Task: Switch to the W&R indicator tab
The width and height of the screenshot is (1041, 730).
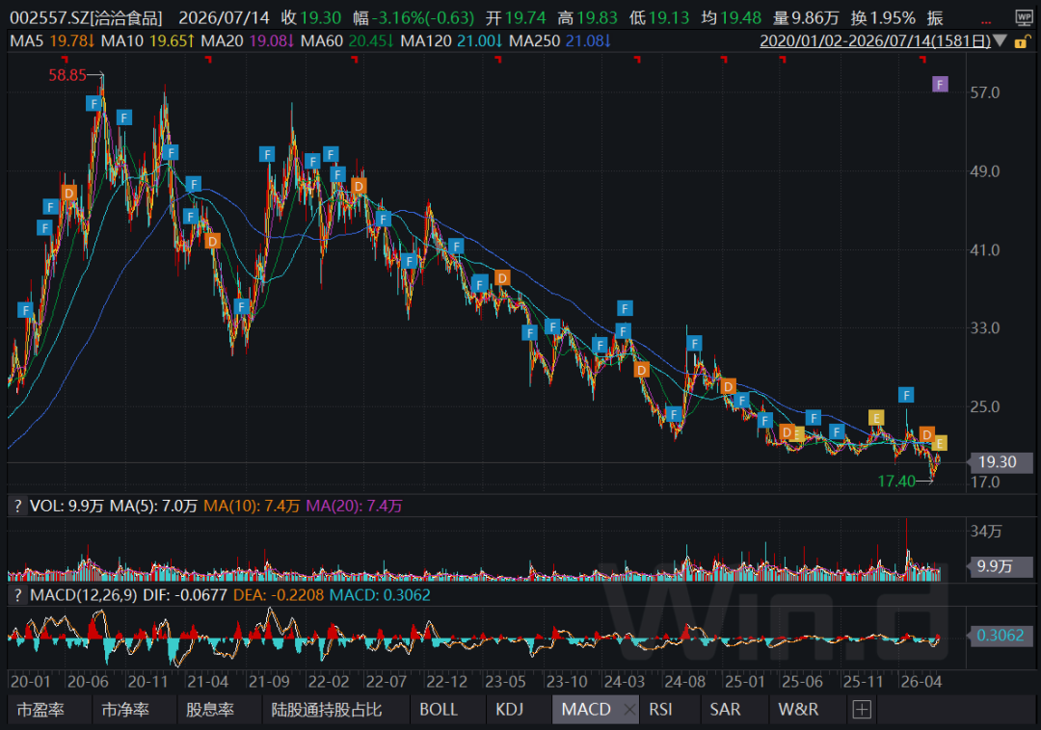Action: pos(798,710)
